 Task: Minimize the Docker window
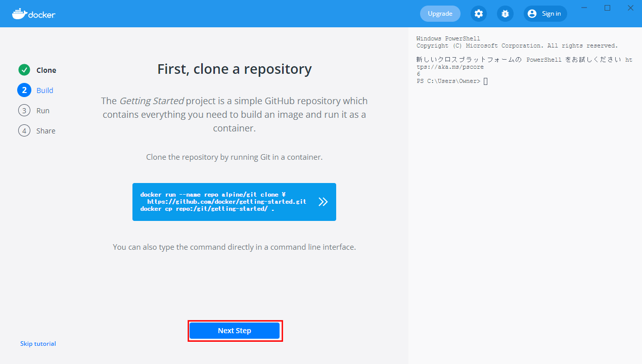click(584, 8)
